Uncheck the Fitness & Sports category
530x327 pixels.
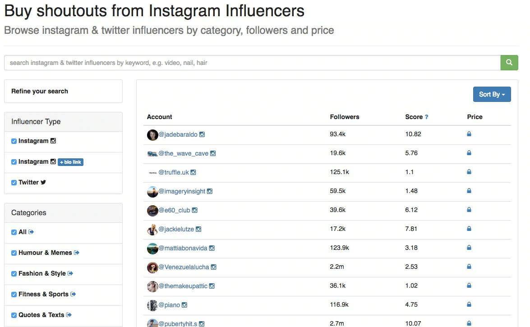(x=14, y=295)
